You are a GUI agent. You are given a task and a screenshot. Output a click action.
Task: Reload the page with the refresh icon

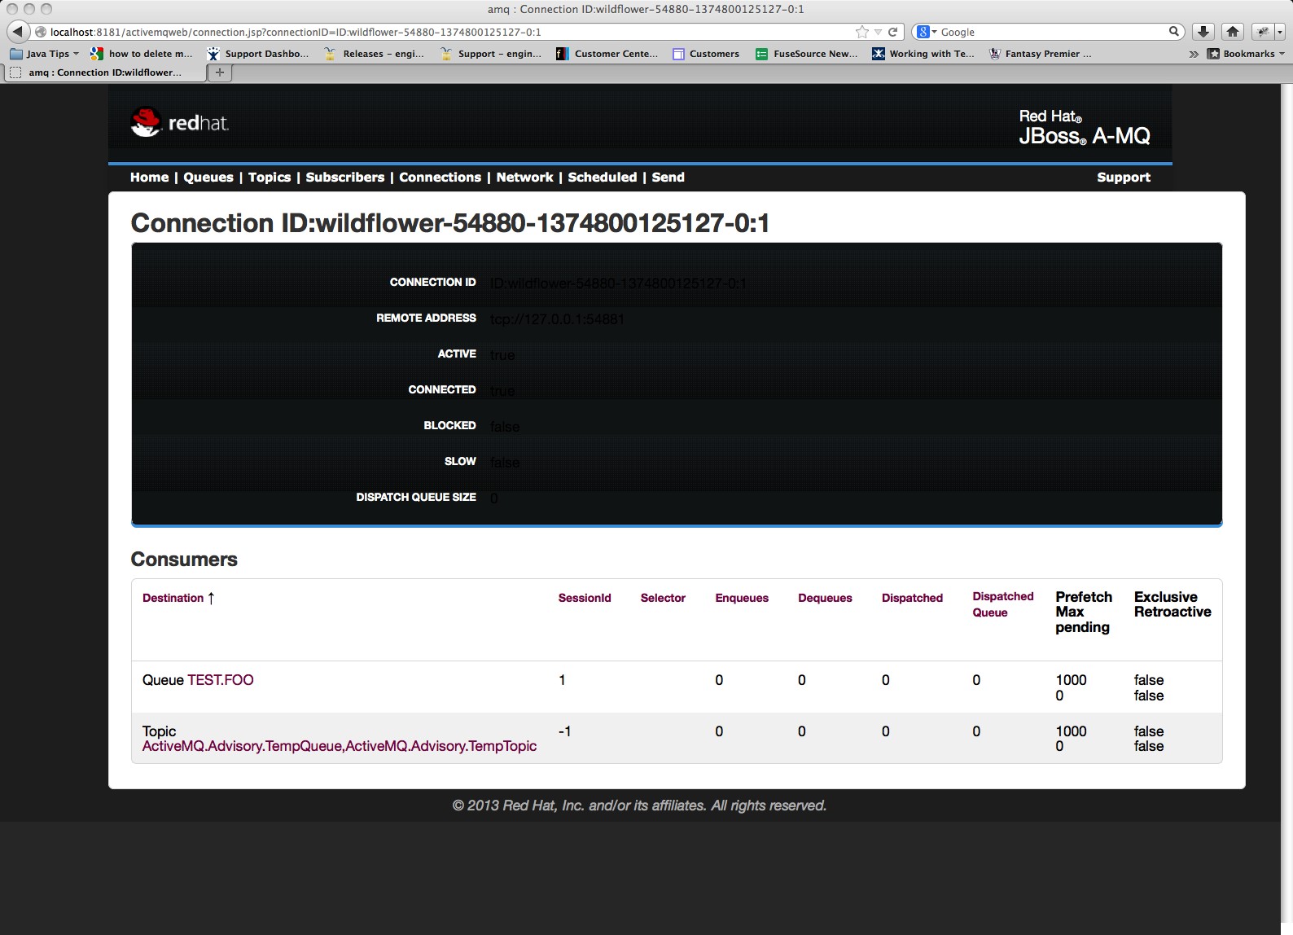point(892,32)
